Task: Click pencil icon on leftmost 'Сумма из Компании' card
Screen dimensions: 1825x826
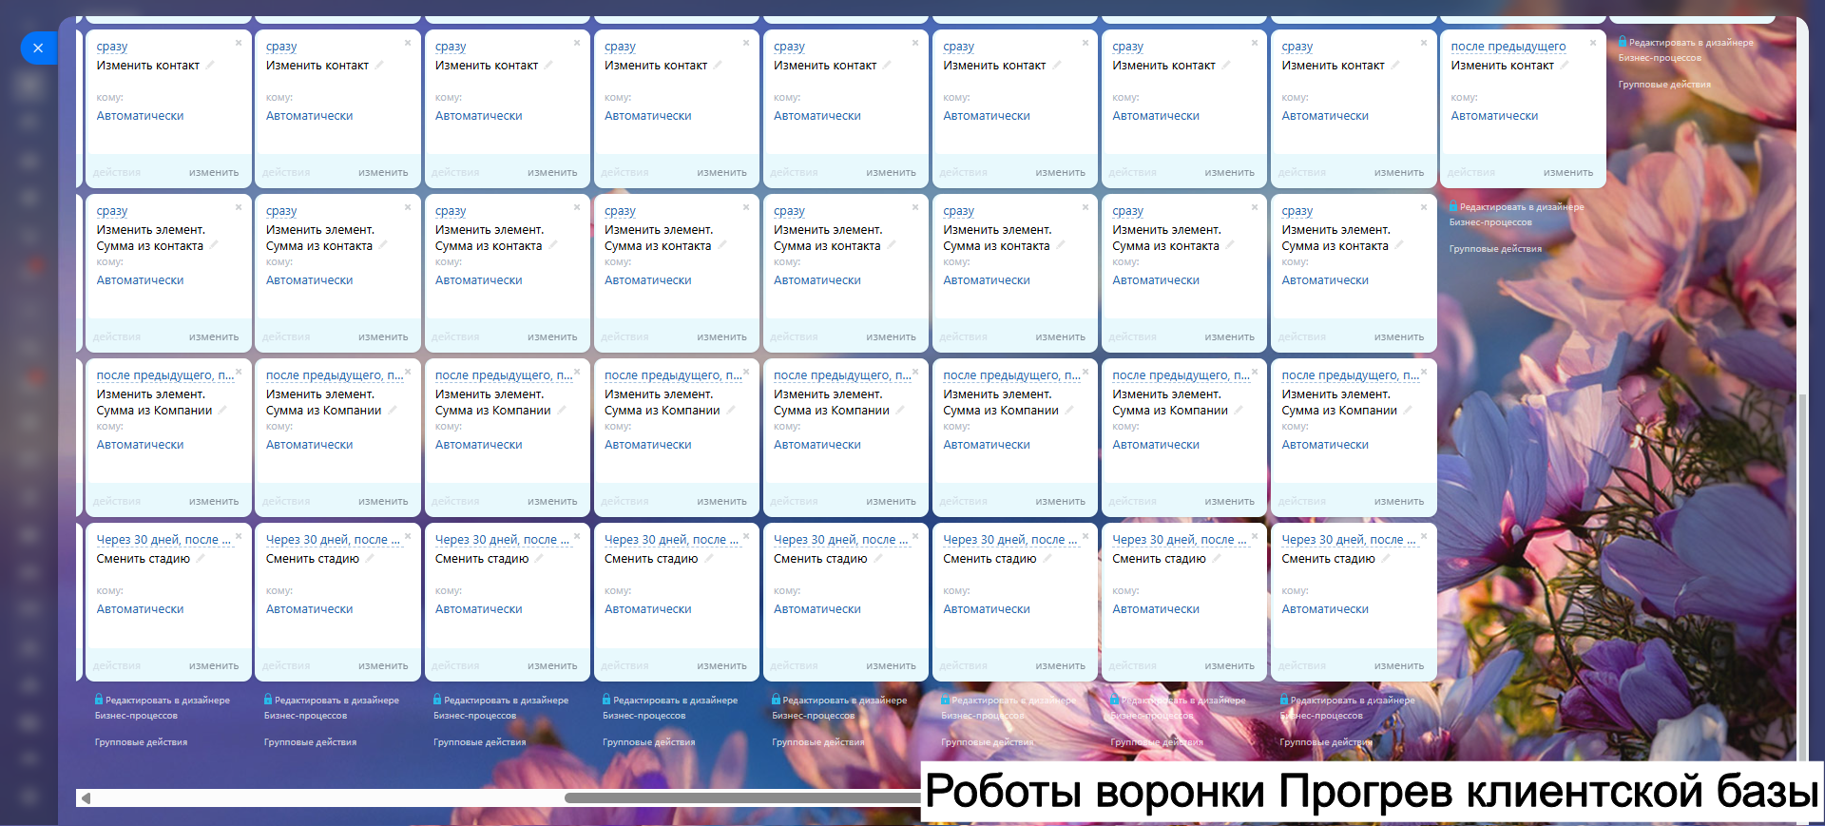Action: [x=222, y=411]
